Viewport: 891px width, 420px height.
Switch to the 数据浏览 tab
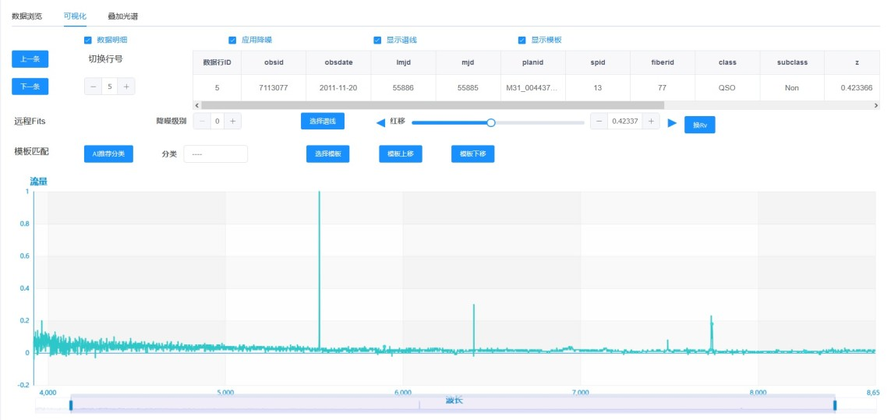27,16
